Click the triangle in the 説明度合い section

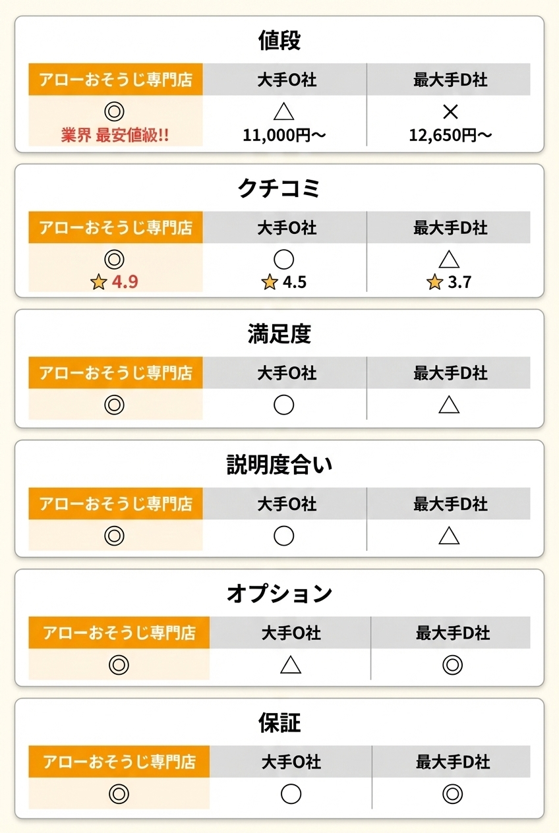(x=449, y=536)
